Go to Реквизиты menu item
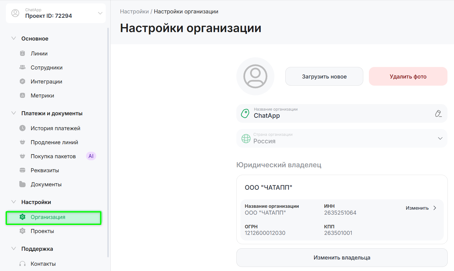Screen dimensions: 454x271 point(45,170)
